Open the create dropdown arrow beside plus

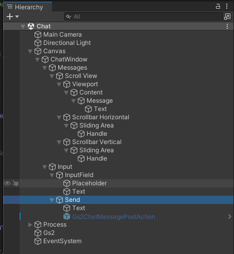17,17
